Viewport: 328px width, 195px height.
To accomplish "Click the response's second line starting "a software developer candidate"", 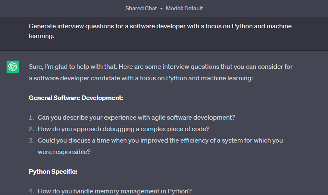I will click(x=141, y=78).
